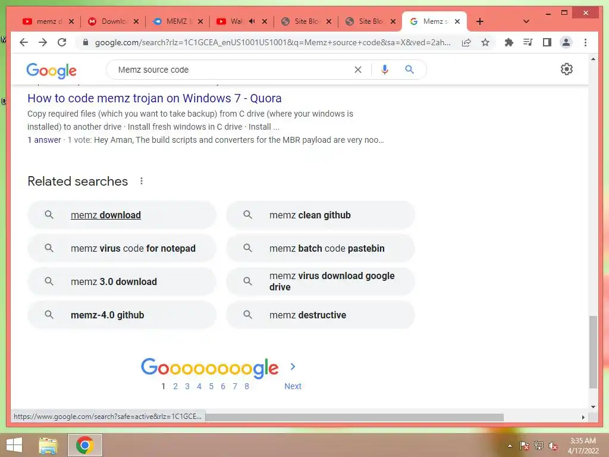Open File Explorer from taskbar
This screenshot has height=457, width=609.
click(x=48, y=445)
